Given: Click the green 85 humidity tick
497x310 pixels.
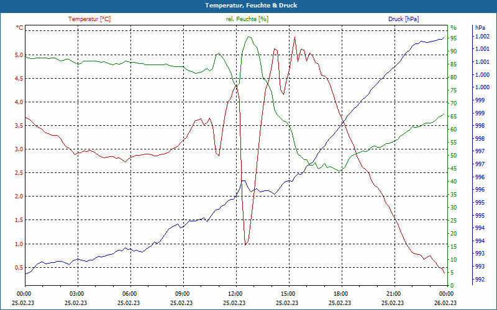Looking at the screenshot, I should coord(454,64).
